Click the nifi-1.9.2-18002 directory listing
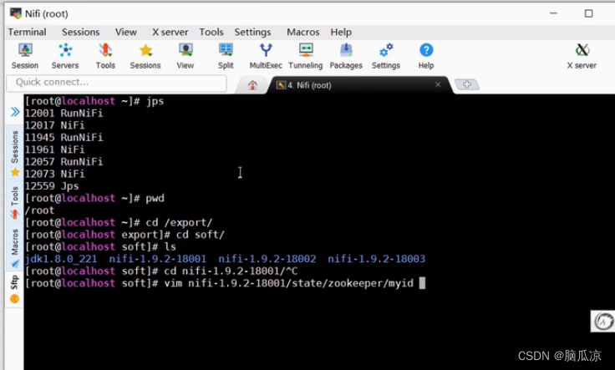615x370 pixels. tap(267, 259)
